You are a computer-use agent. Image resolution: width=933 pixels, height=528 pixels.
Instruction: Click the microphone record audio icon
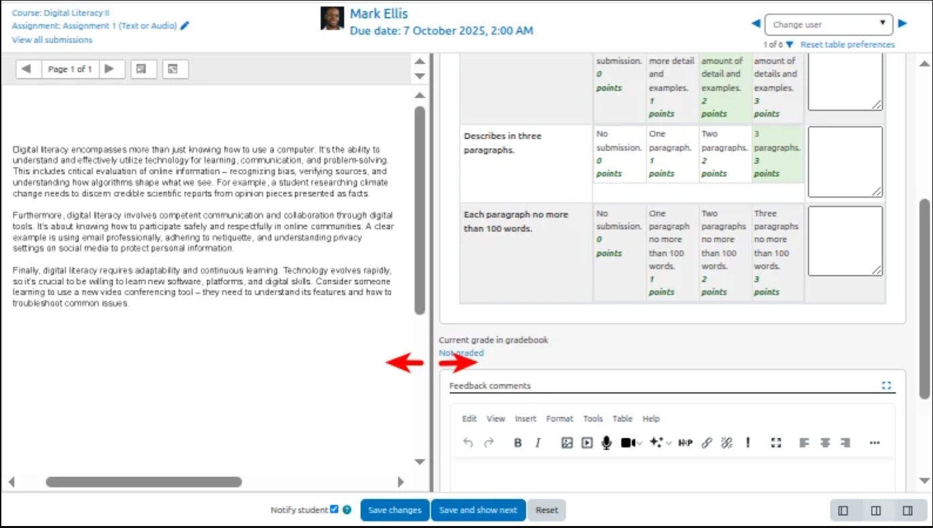[x=606, y=443]
